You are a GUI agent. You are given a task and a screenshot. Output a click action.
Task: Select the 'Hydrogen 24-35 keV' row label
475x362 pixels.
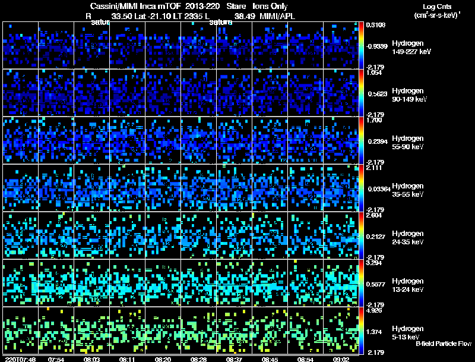408,238
